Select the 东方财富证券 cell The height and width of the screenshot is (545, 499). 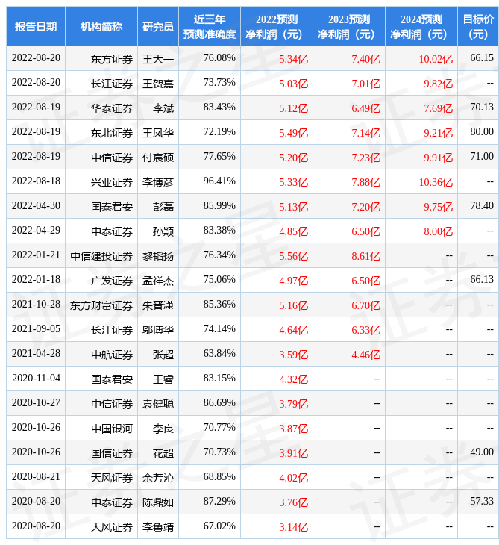101,306
